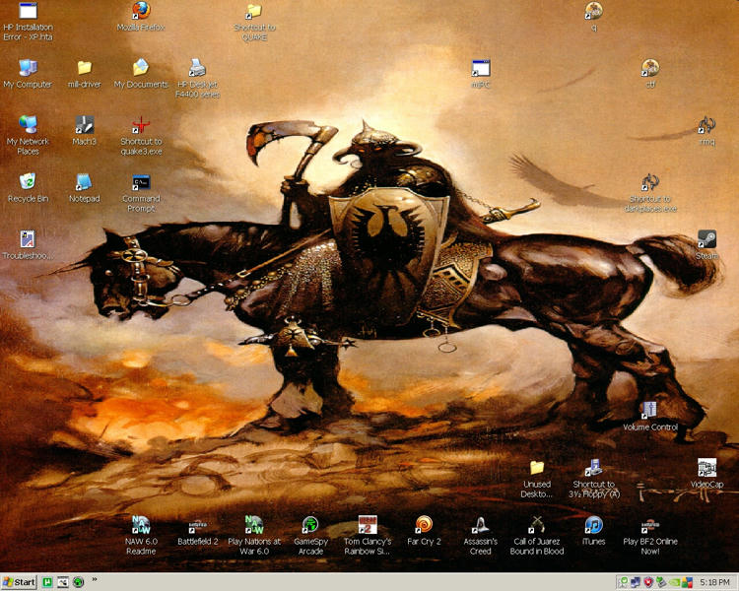Open the Command Prompt shortcut
The width and height of the screenshot is (739, 591).
click(141, 193)
